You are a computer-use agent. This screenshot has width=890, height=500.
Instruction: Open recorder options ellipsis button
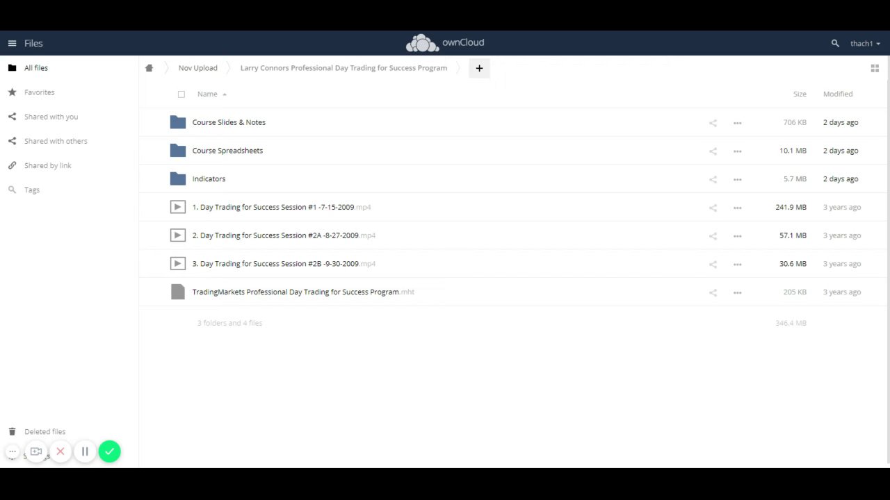pyautogui.click(x=13, y=451)
